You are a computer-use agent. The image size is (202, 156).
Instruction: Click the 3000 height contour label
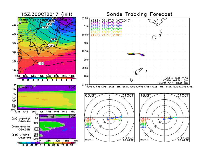[x=54, y=39]
